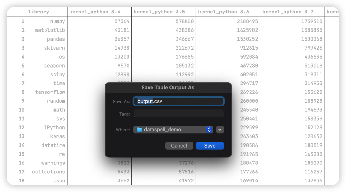346x192 pixels.
Task: Click the dataspell_demo folder icon
Action: tap(139, 130)
